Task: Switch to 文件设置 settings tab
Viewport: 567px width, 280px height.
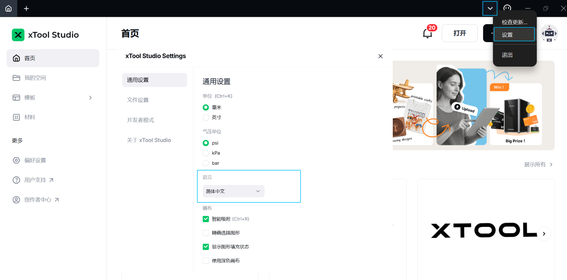Action: click(138, 100)
